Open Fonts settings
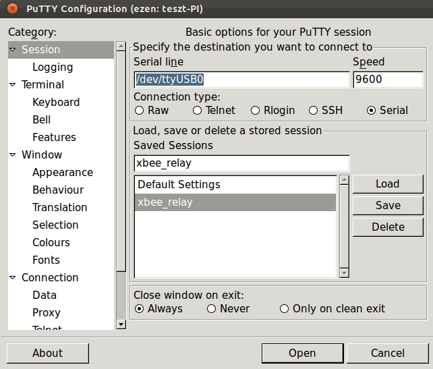Screen dimensions: 433x369 pos(46,260)
